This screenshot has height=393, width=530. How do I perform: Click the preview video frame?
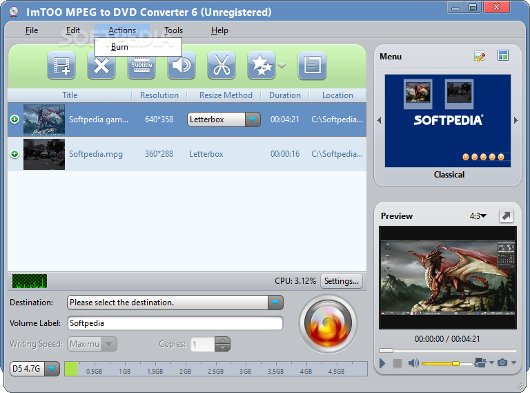(448, 278)
